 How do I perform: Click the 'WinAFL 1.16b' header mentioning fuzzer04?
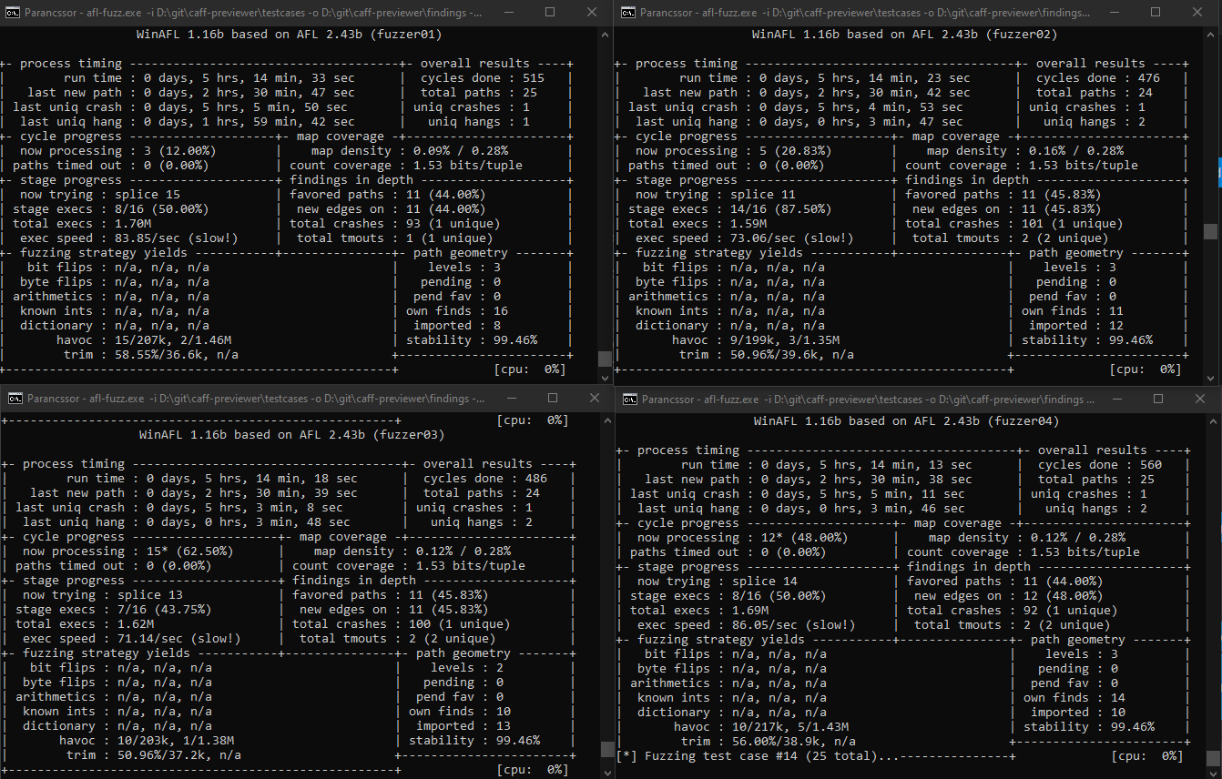coord(907,421)
